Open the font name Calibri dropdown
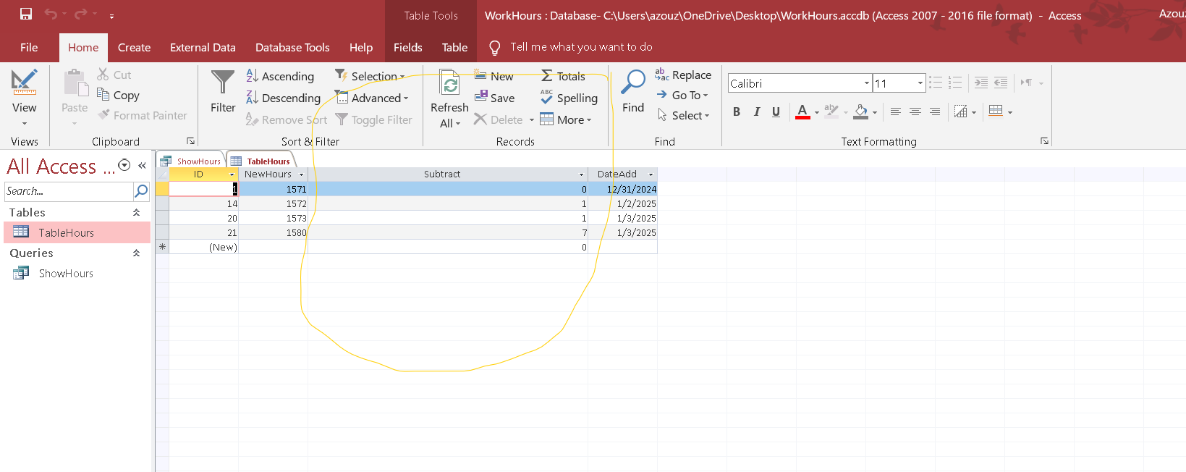The height and width of the screenshot is (472, 1186). 866,83
